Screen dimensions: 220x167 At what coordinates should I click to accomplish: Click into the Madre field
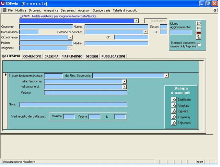116,43
